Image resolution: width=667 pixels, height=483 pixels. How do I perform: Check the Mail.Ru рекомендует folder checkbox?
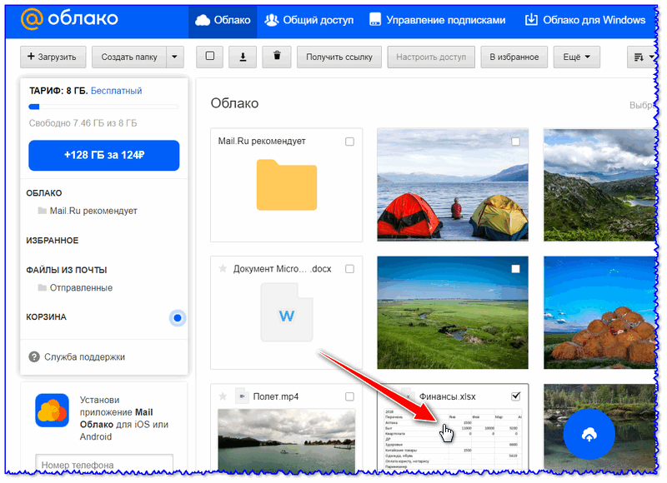tap(349, 142)
